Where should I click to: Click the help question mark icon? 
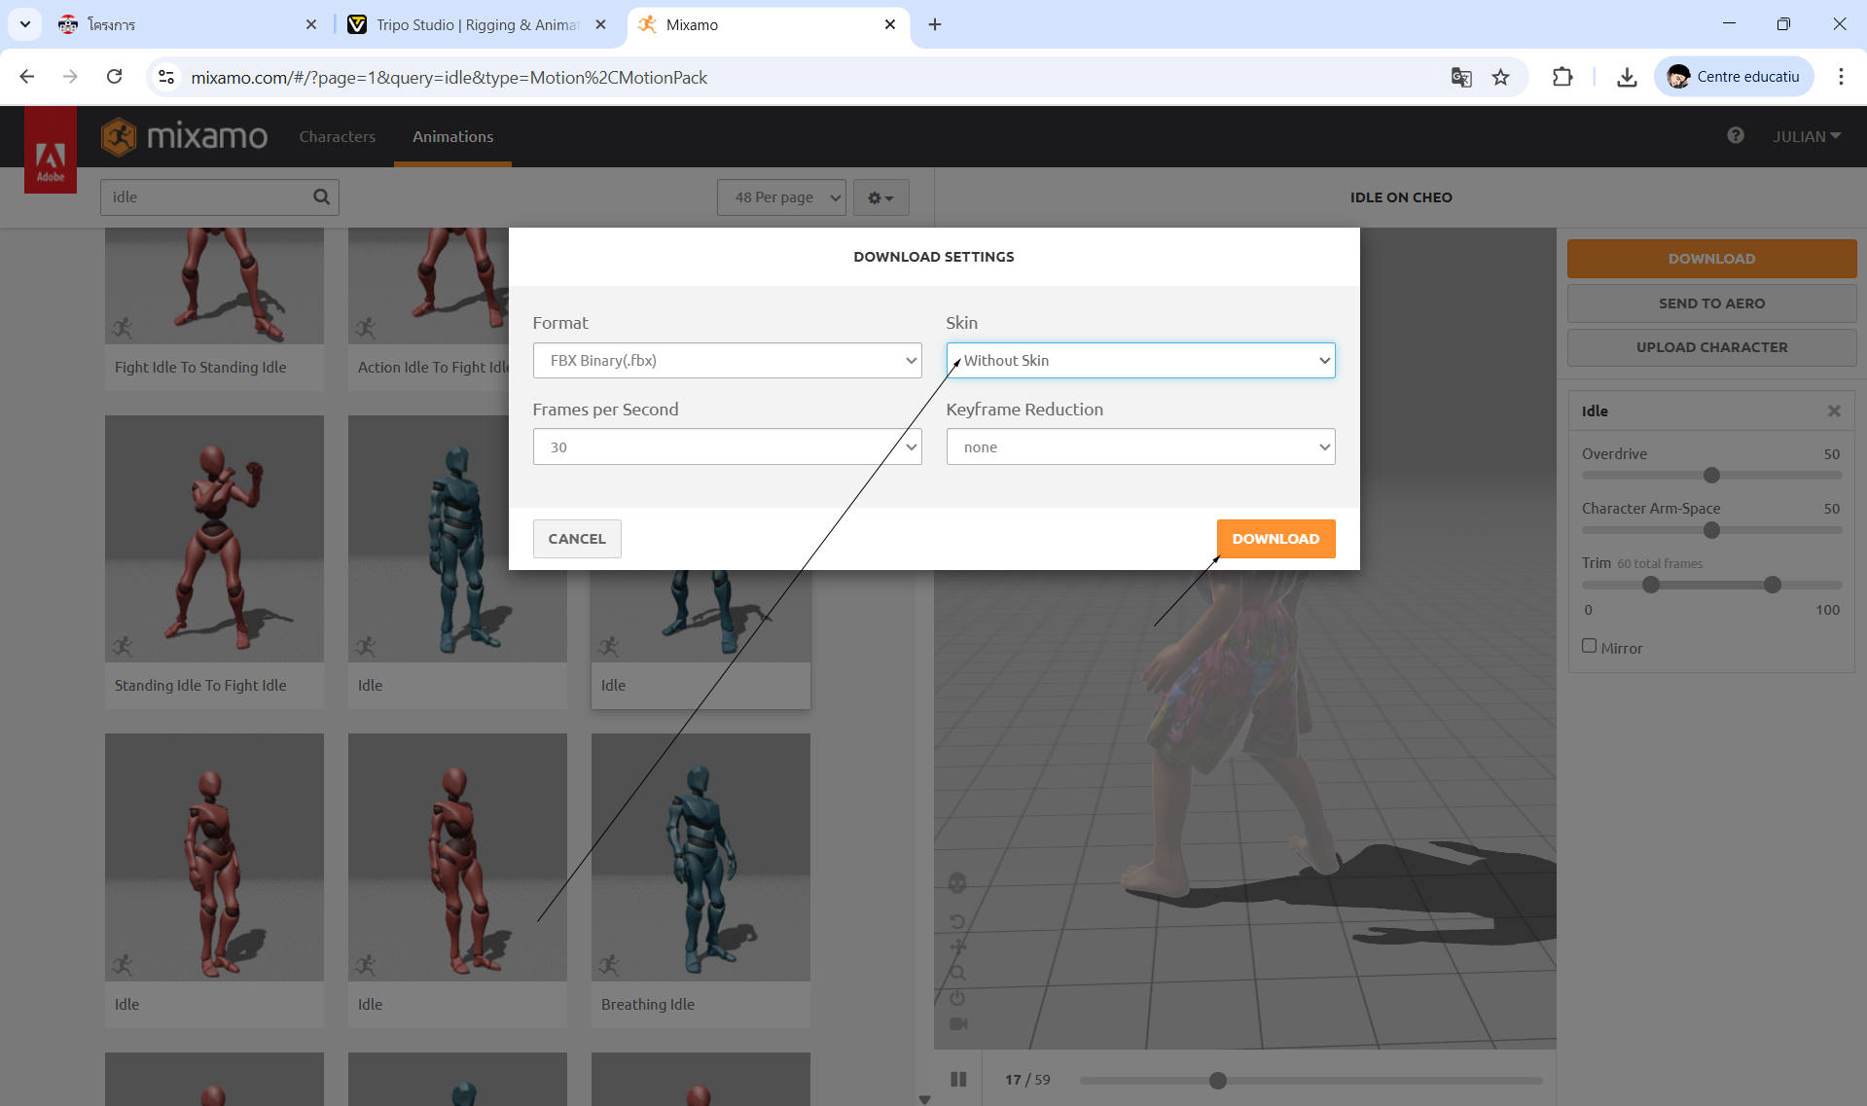(1736, 136)
